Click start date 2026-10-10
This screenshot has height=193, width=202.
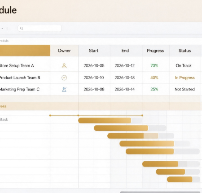(x=94, y=77)
